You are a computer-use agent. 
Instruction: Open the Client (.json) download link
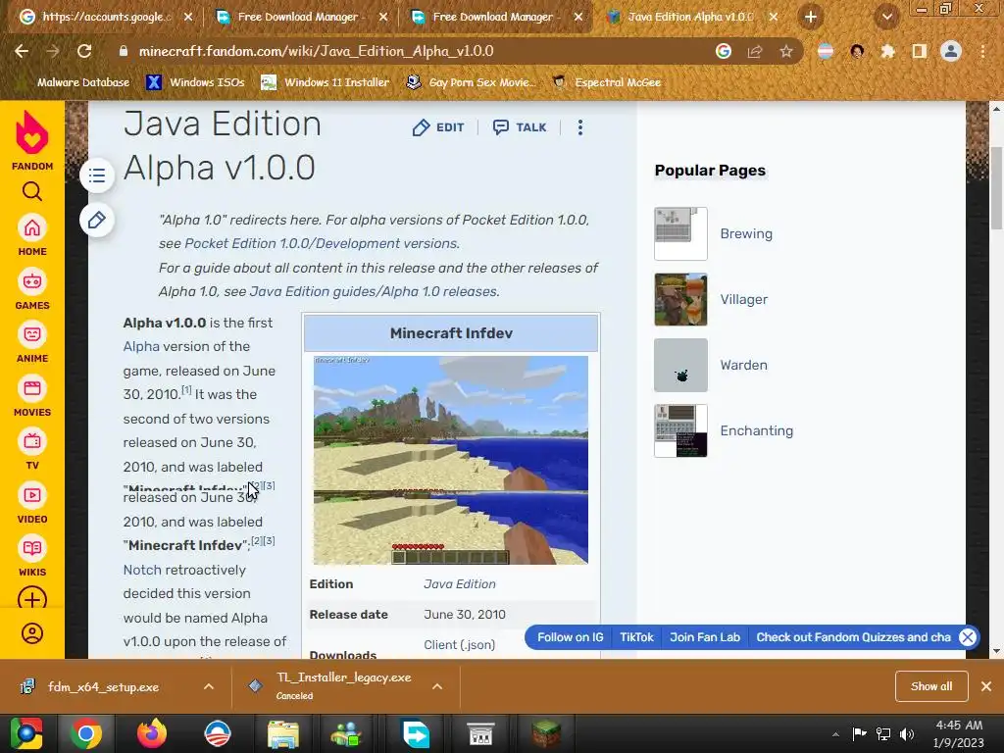click(x=459, y=645)
